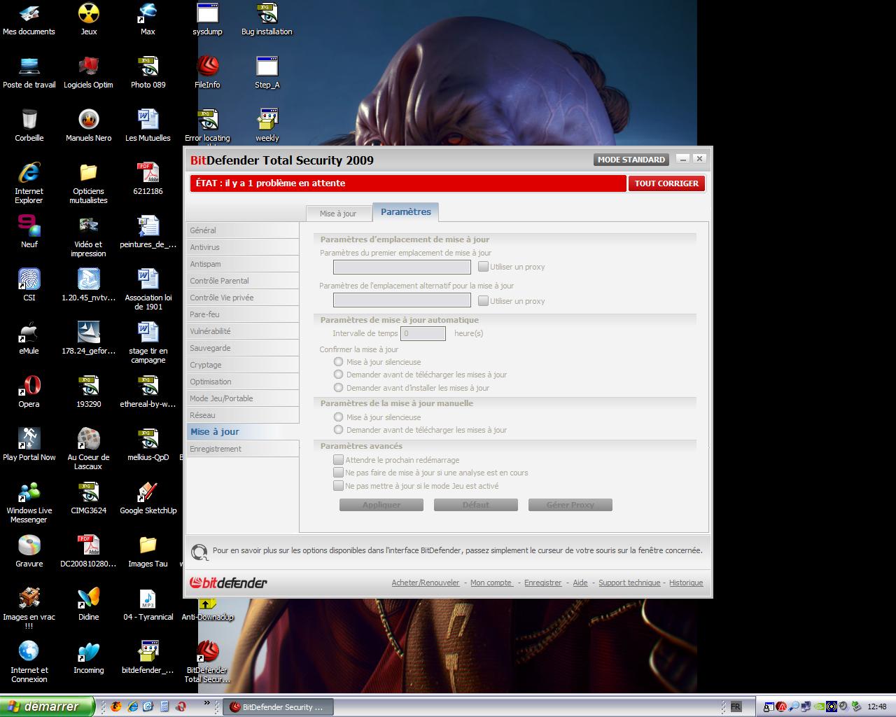The width and height of the screenshot is (896, 717).
Task: Select automatic Mise à jour silencieuse radio
Action: coord(339,362)
